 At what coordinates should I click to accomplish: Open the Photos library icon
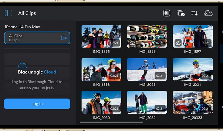click(167, 13)
